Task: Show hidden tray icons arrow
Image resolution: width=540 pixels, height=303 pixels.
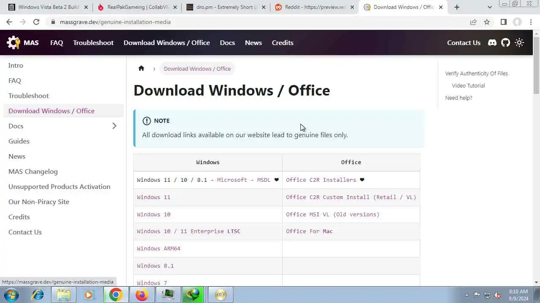Action: [467, 295]
